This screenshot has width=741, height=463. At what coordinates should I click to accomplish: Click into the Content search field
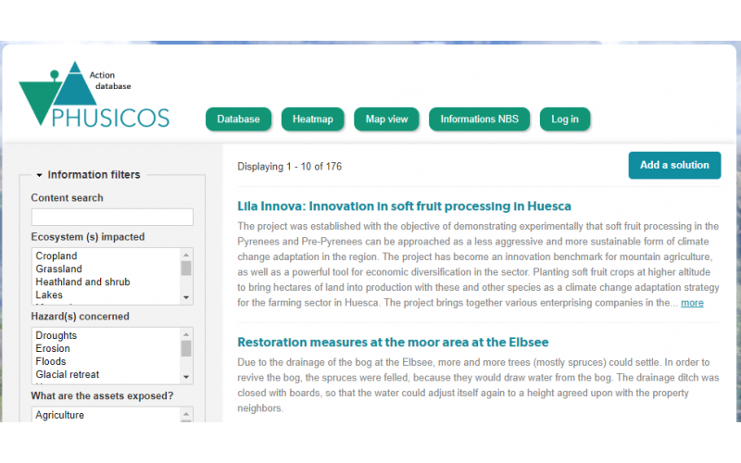[112, 217]
